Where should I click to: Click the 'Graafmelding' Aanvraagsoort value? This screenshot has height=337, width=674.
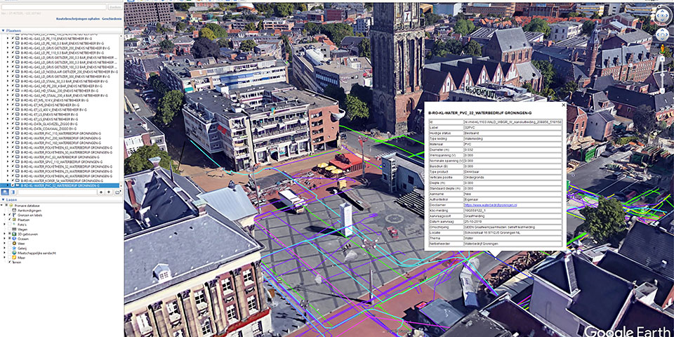[x=474, y=216]
